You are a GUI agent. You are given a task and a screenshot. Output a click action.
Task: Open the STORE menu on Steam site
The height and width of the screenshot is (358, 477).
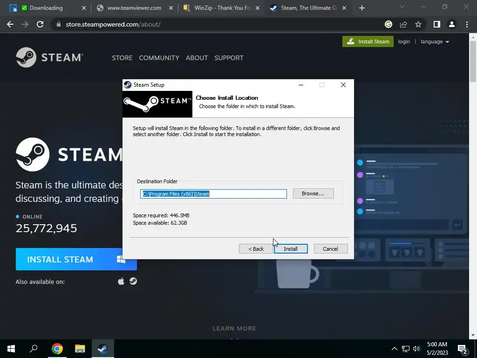click(x=122, y=58)
